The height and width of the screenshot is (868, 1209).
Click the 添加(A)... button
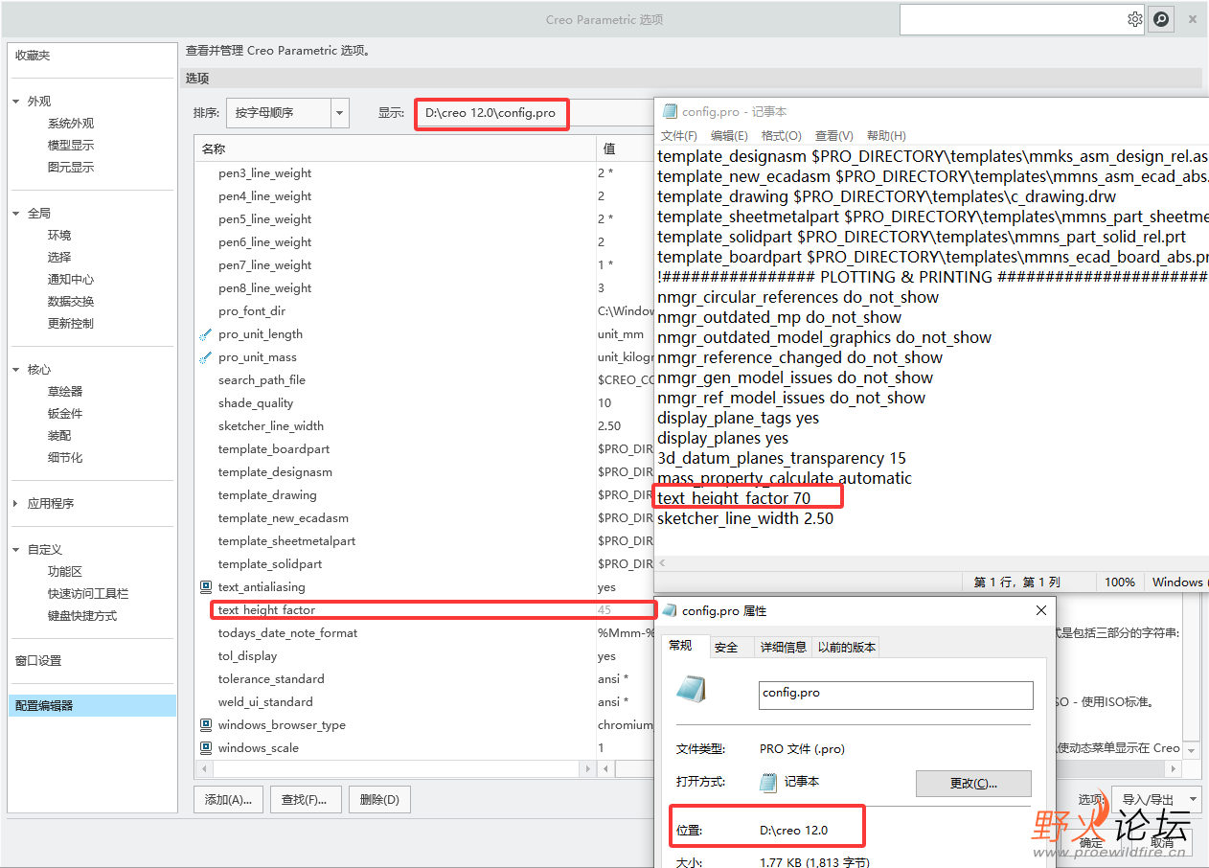(x=228, y=800)
